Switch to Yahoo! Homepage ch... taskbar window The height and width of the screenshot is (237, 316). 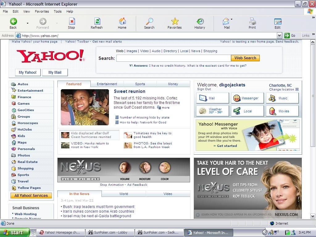tap(61, 232)
